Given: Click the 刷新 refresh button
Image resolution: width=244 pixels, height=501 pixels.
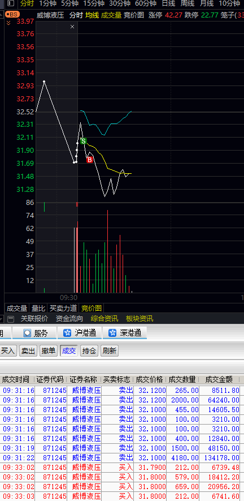Looking at the screenshot, I should point(110,351).
